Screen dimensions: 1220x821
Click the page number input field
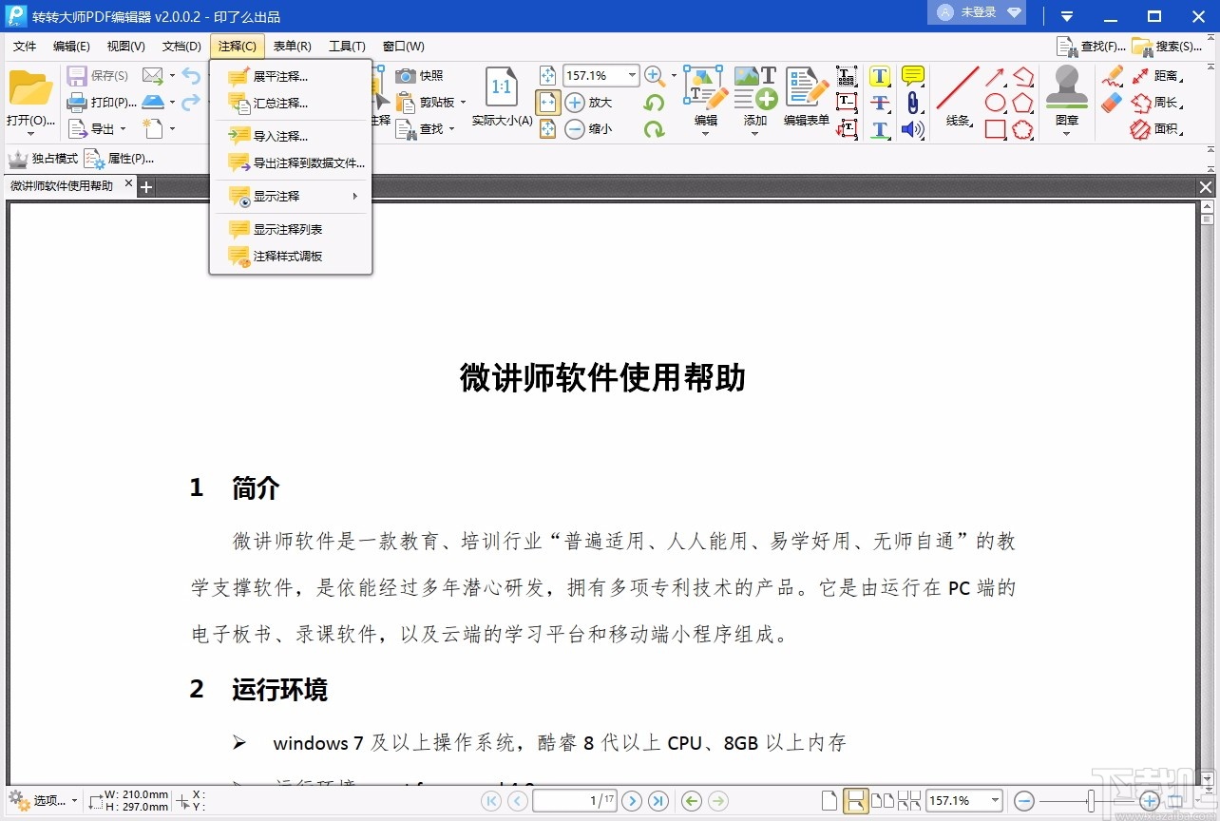tap(577, 801)
